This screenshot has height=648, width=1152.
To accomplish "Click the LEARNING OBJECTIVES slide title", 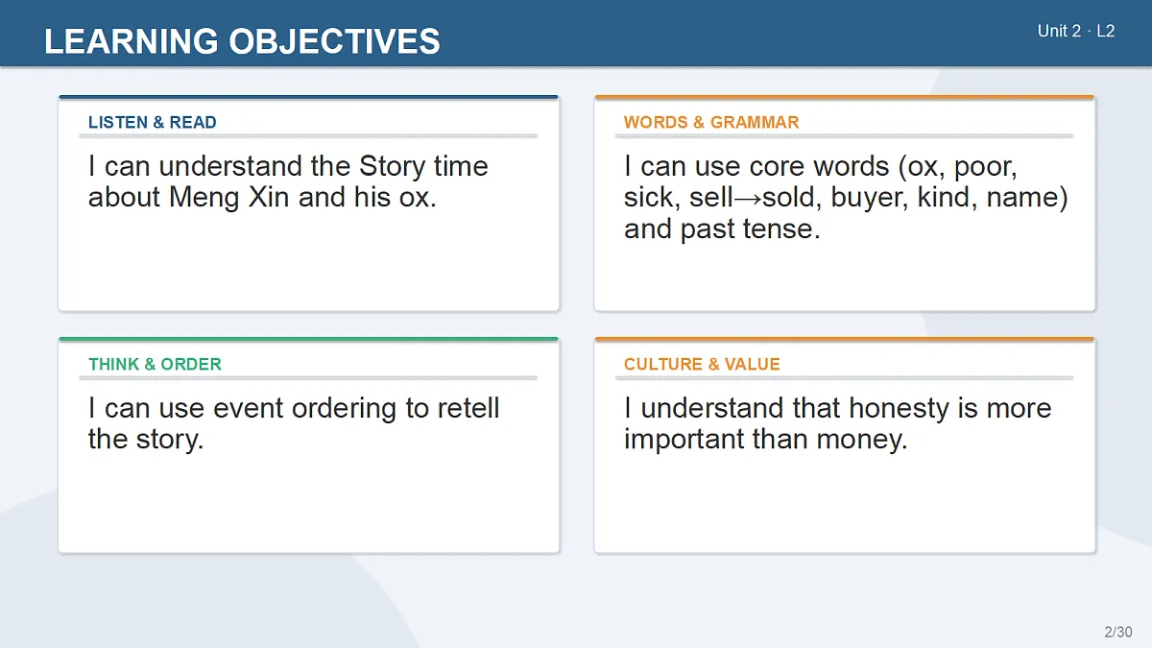I will [242, 41].
